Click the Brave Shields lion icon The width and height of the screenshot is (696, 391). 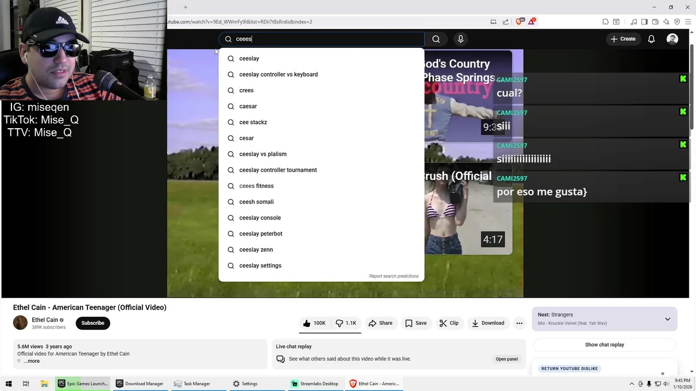click(x=519, y=22)
